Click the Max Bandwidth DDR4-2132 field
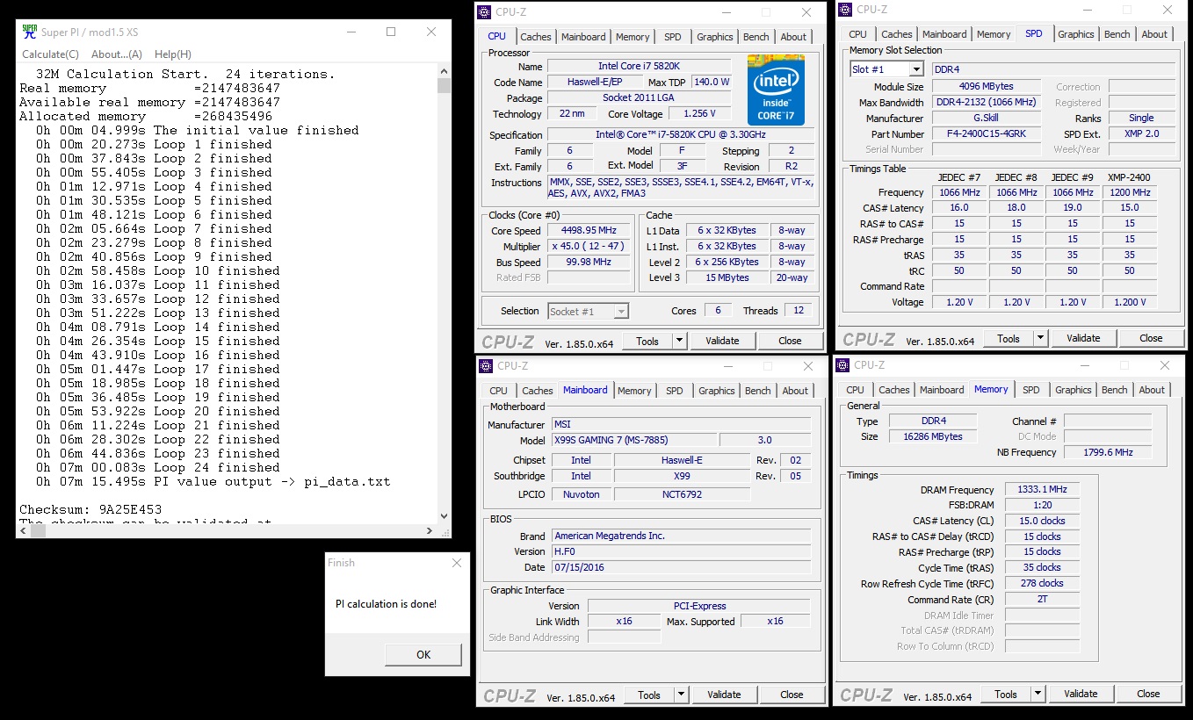This screenshot has height=720, width=1193. [x=987, y=103]
